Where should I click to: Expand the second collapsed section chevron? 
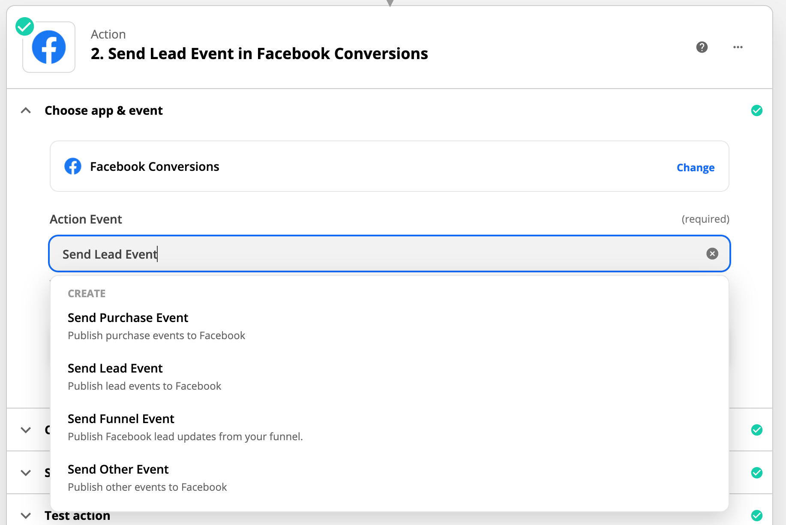[25, 473]
